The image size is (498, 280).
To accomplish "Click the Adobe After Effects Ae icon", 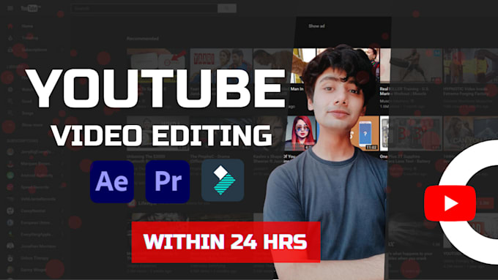I will 112,182.
